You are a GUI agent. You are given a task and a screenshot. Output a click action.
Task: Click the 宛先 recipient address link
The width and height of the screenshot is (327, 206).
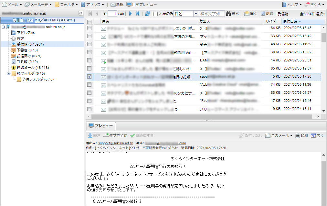165,143
